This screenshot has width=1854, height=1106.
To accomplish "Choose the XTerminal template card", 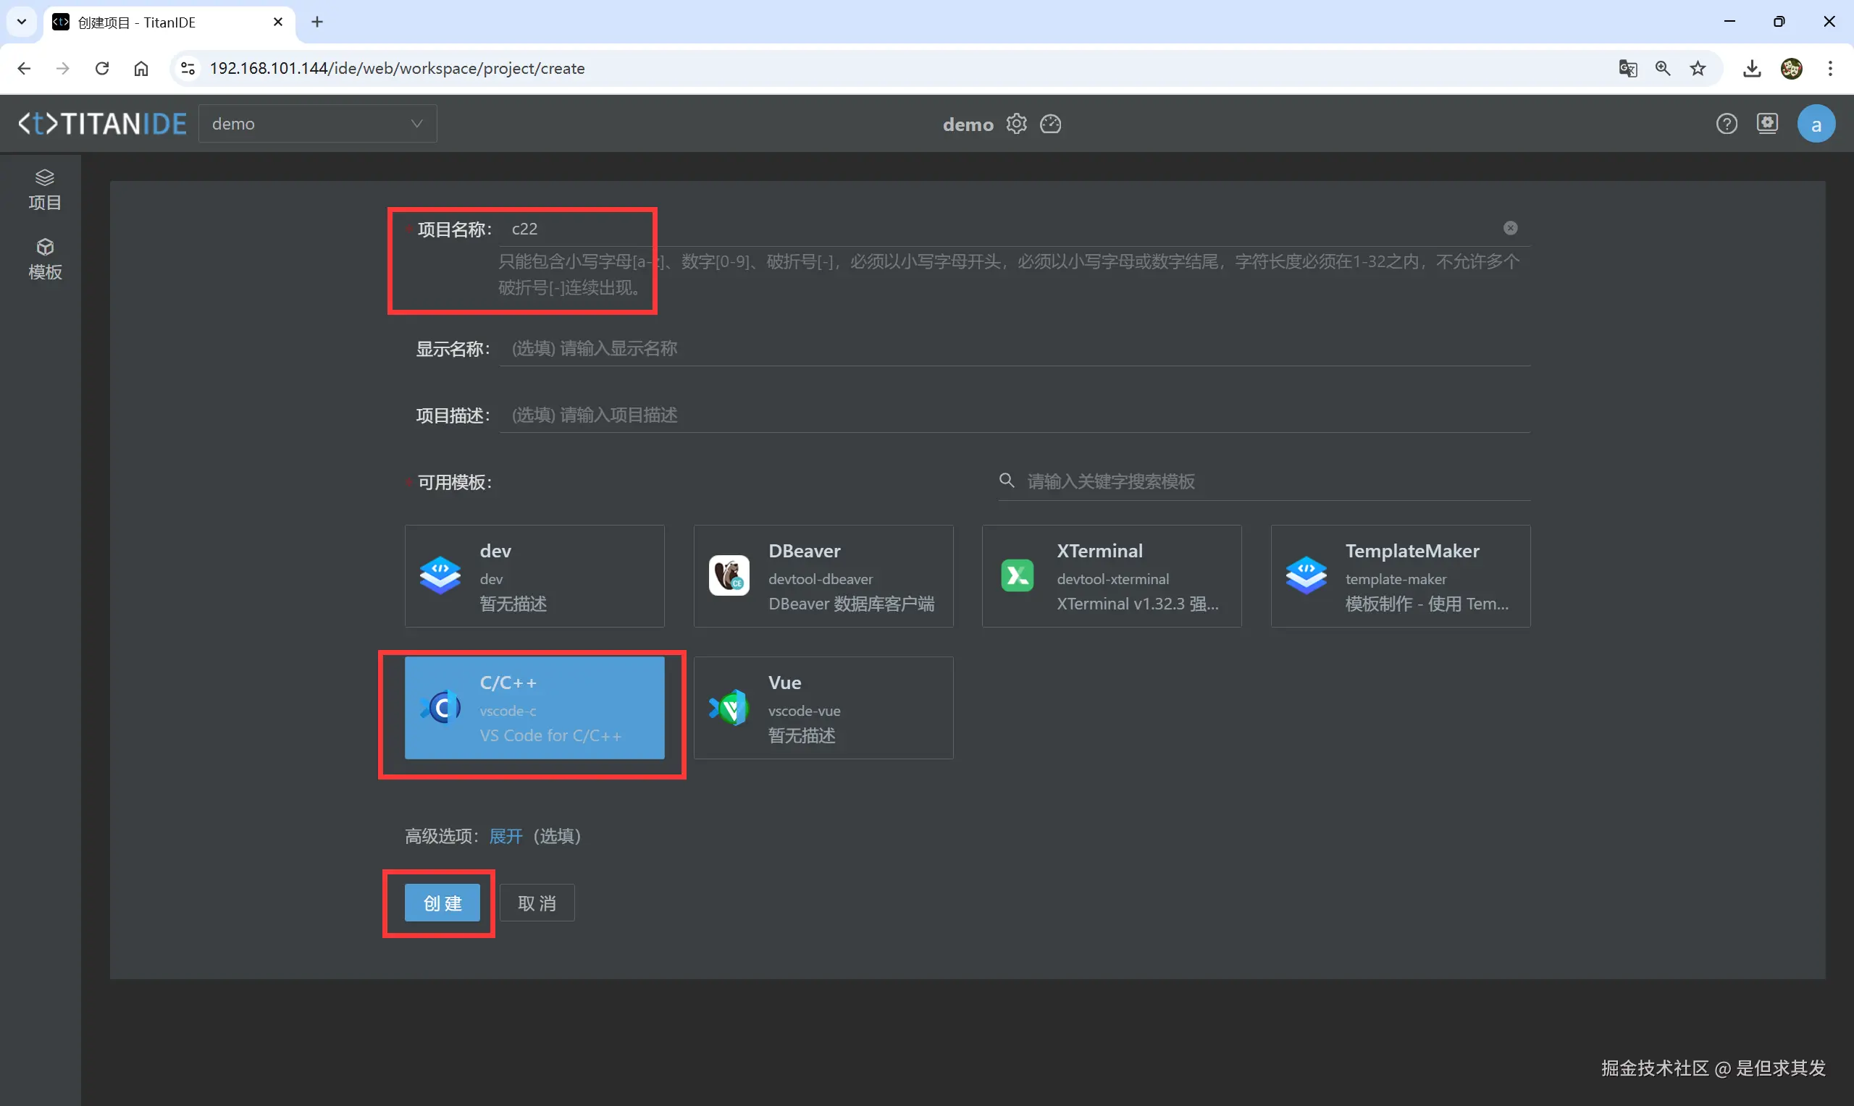I will 1111,575.
